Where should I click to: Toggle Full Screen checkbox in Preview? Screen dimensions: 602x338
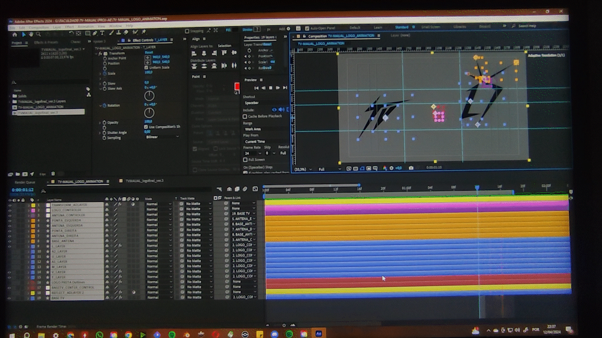click(x=245, y=160)
